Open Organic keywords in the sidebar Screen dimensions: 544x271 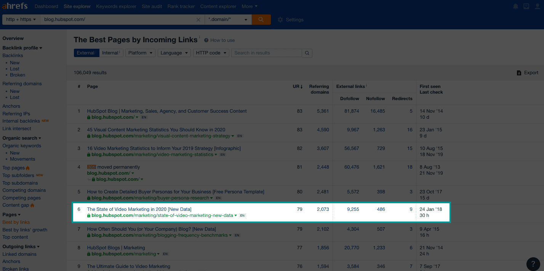(22, 146)
